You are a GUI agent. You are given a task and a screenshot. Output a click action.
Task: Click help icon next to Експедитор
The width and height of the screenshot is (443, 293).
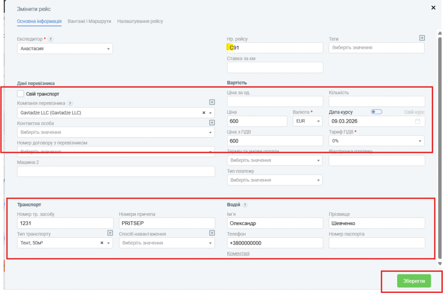click(x=51, y=39)
